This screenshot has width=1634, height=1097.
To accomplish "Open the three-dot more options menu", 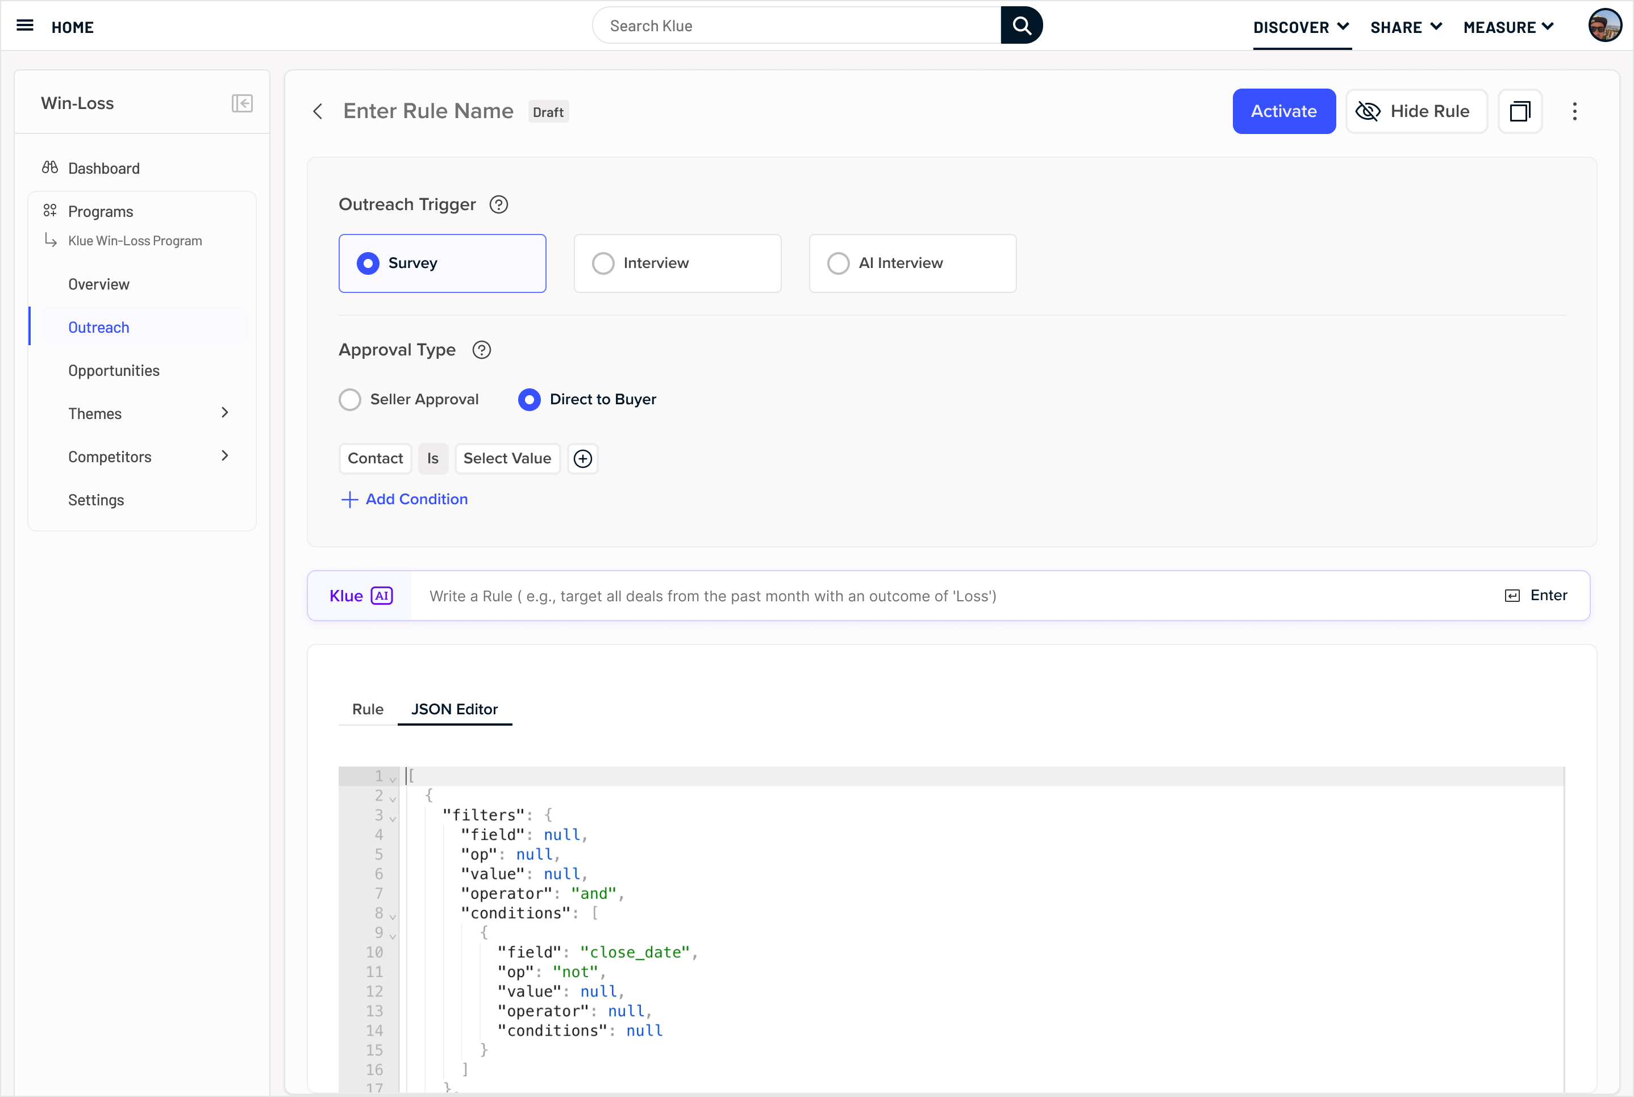I will point(1574,111).
